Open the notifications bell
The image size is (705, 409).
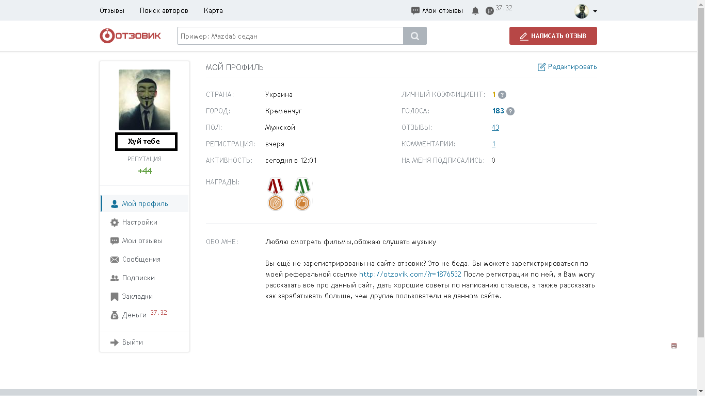point(475,11)
